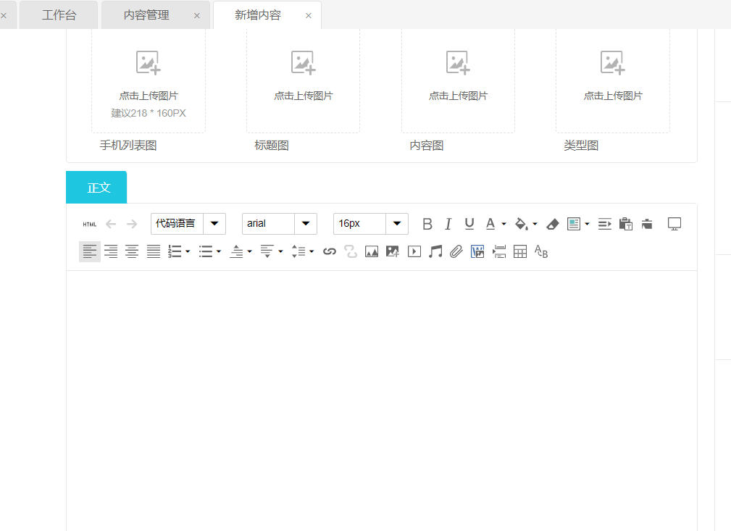Click the eraser clear-format icon
This screenshot has width=731, height=531.
tap(552, 225)
